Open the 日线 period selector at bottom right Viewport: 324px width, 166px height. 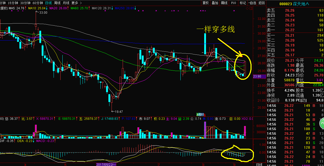259,164
